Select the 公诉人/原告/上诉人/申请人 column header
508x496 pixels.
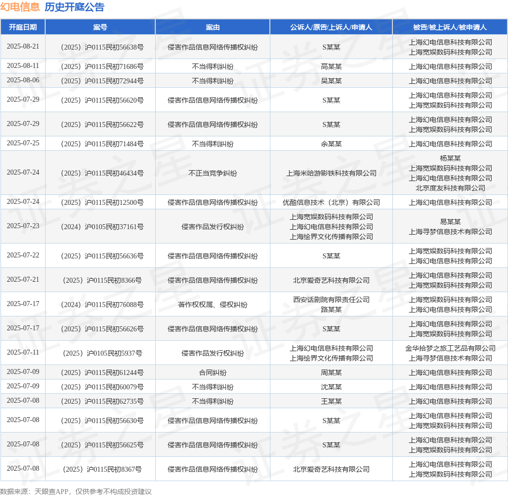point(331,27)
